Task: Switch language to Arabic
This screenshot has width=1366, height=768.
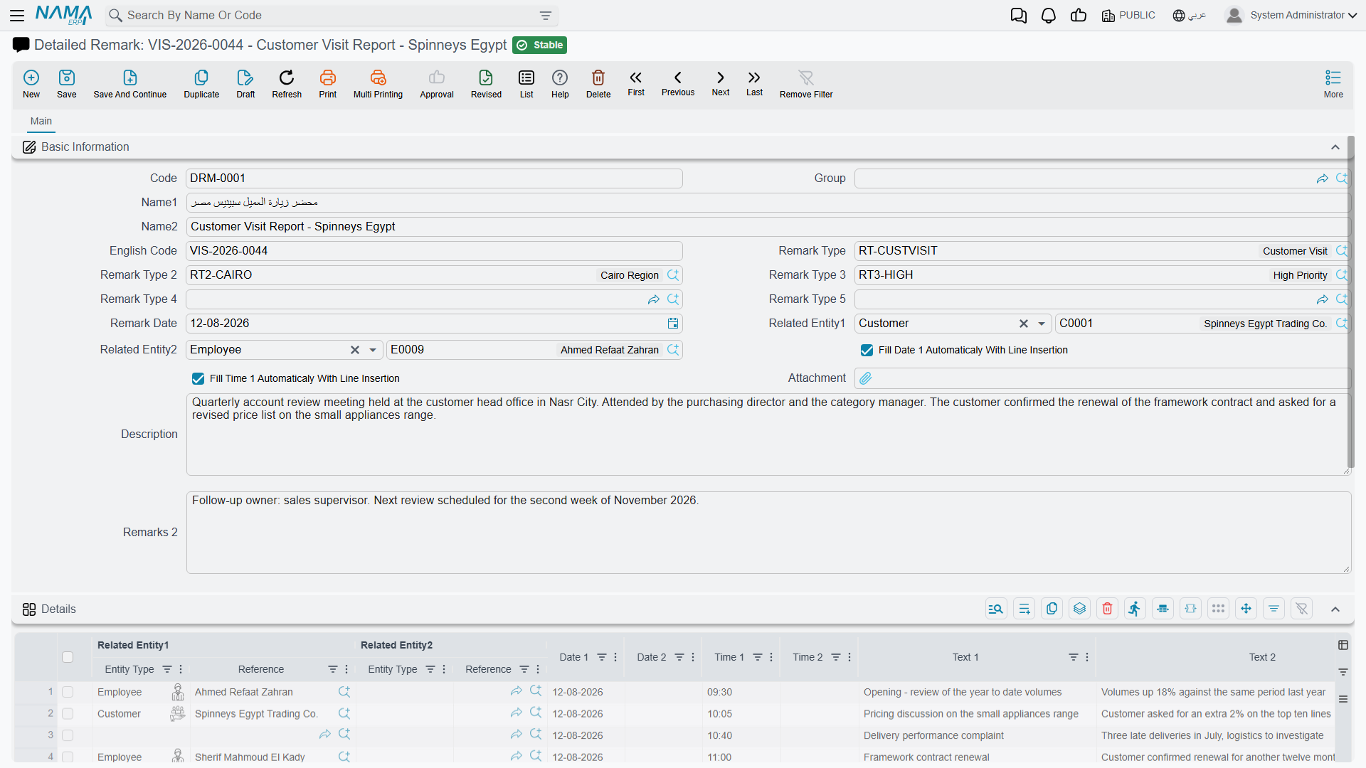Action: (x=1189, y=16)
